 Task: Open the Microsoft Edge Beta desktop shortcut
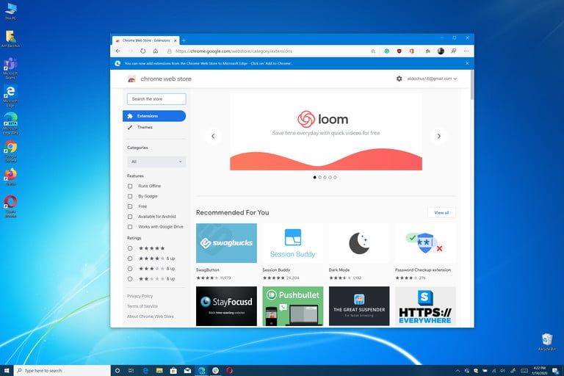pos(10,123)
